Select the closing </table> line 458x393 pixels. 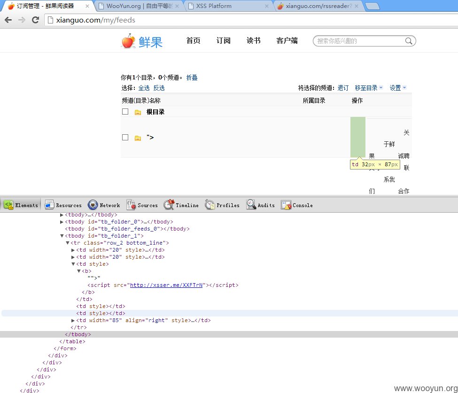72,342
